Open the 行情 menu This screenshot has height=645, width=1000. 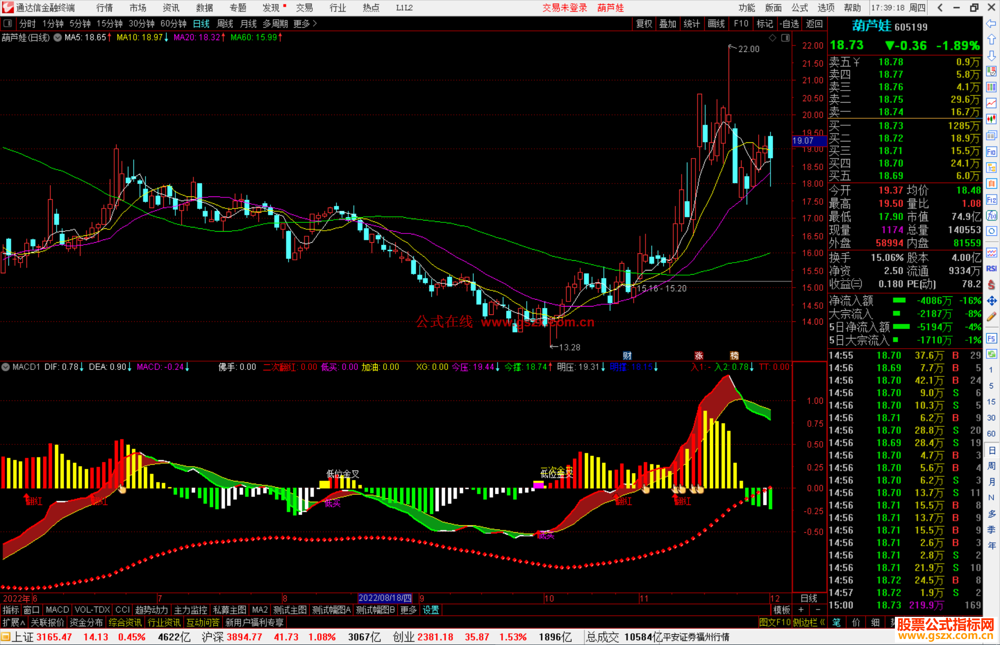104,7
